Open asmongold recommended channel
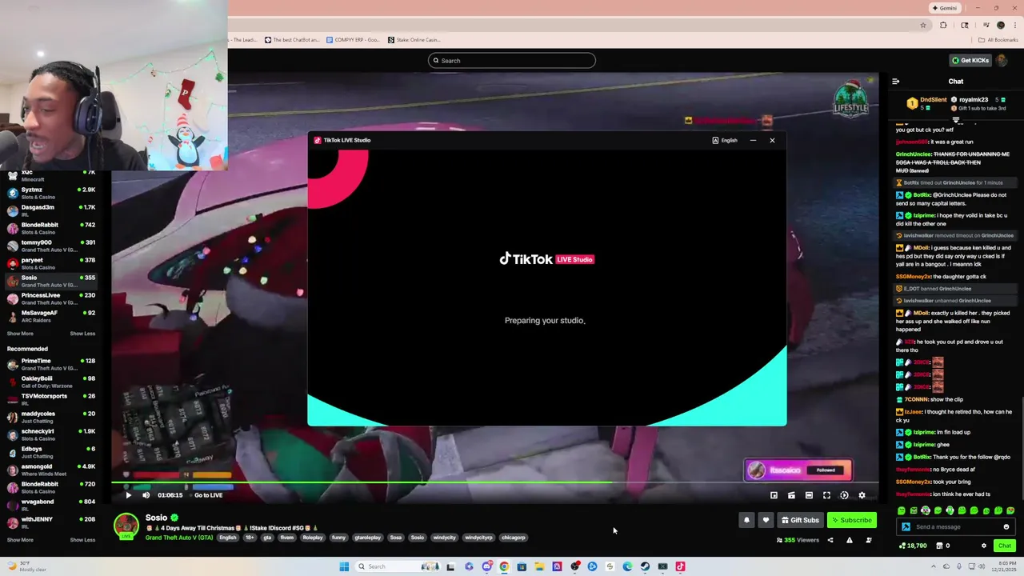 coord(51,470)
